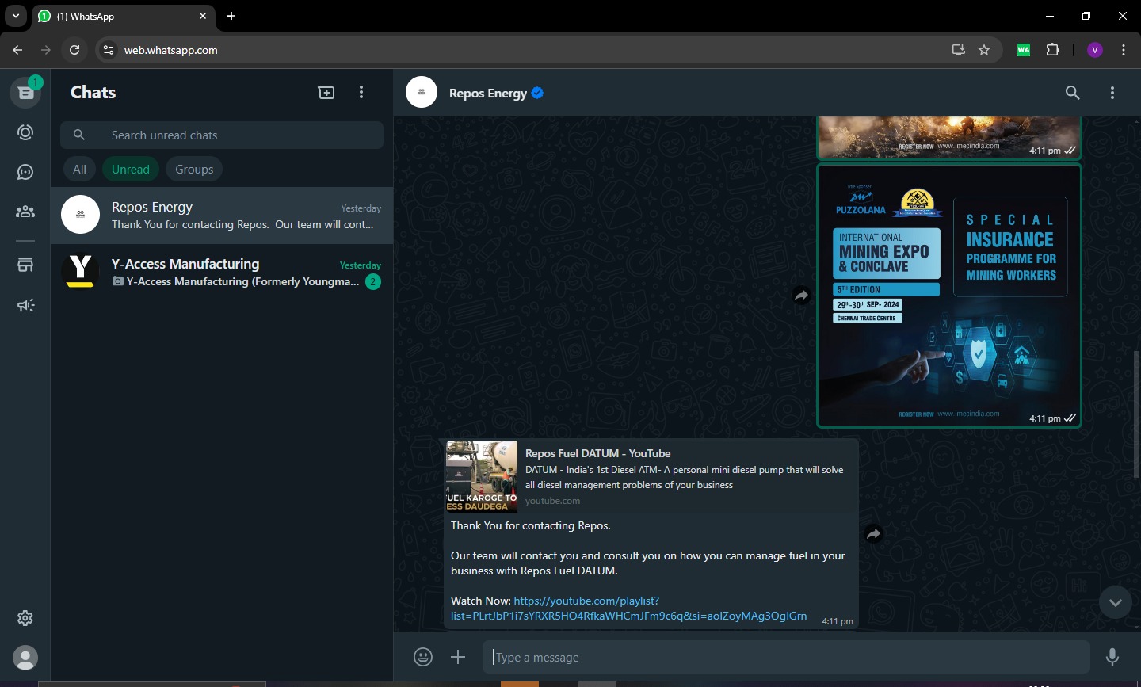The width and height of the screenshot is (1141, 687).
Task: Select the Unread filter
Action: [131, 170]
